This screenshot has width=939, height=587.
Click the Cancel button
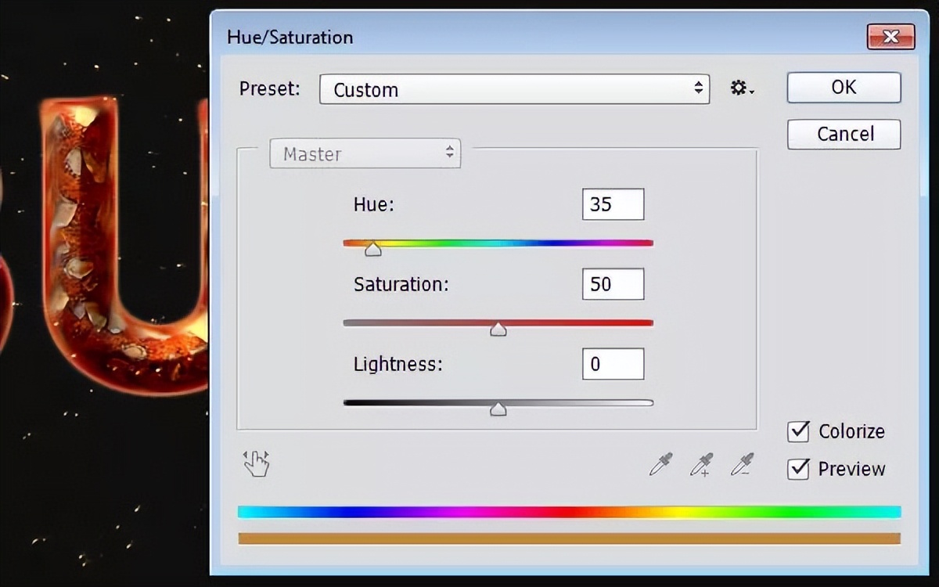pos(844,134)
